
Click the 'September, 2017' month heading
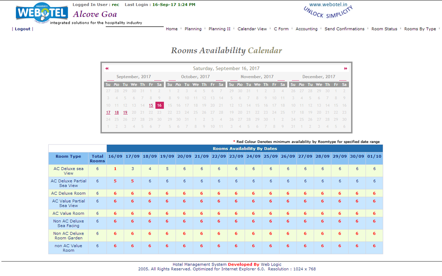point(134,77)
